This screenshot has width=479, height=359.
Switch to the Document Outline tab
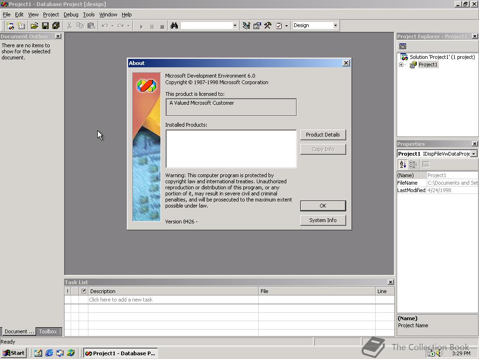pyautogui.click(x=19, y=331)
